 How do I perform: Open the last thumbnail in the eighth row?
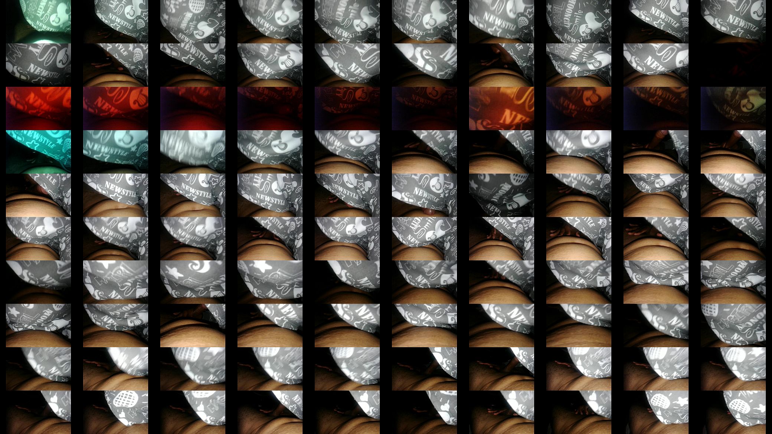click(733, 325)
